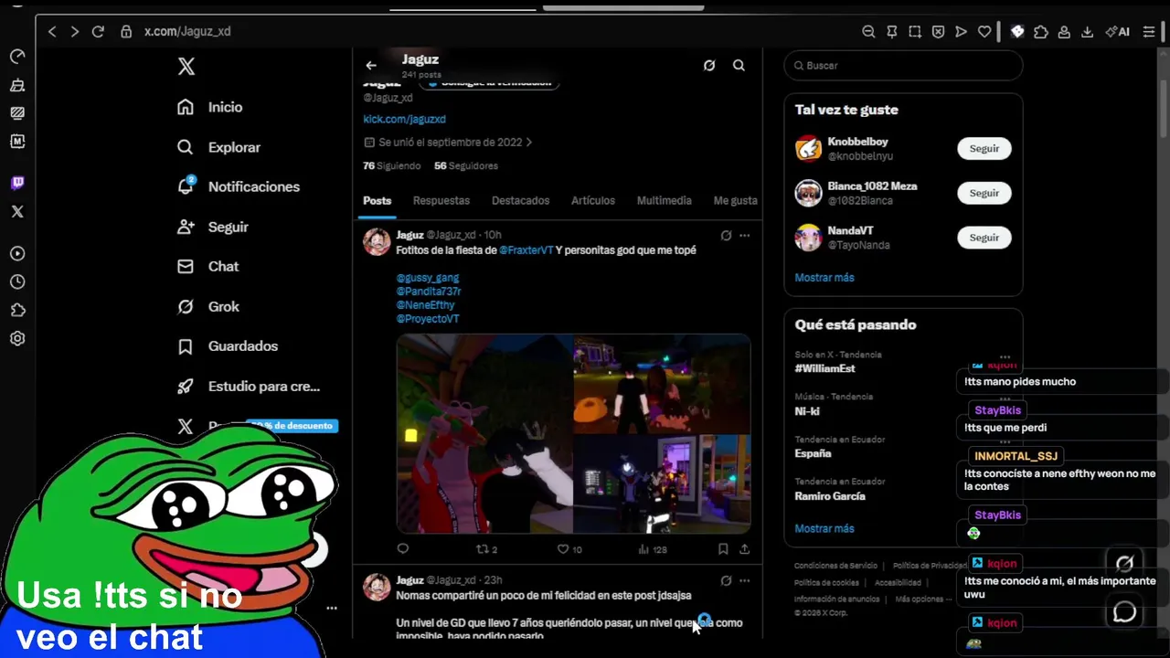Share the Fotitos de la fiesta post
This screenshot has width=1170, height=658.
(744, 548)
